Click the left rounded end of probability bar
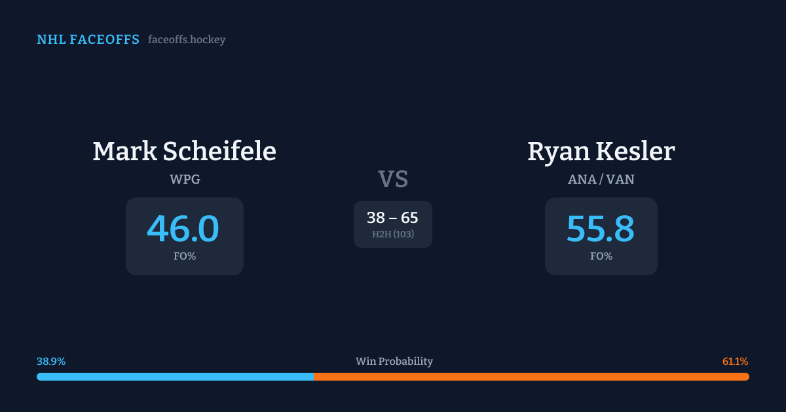The image size is (786, 412). click(x=39, y=377)
